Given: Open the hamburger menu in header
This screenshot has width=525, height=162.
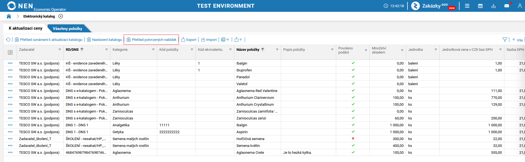Looking at the screenshot, I should [x=467, y=6].
